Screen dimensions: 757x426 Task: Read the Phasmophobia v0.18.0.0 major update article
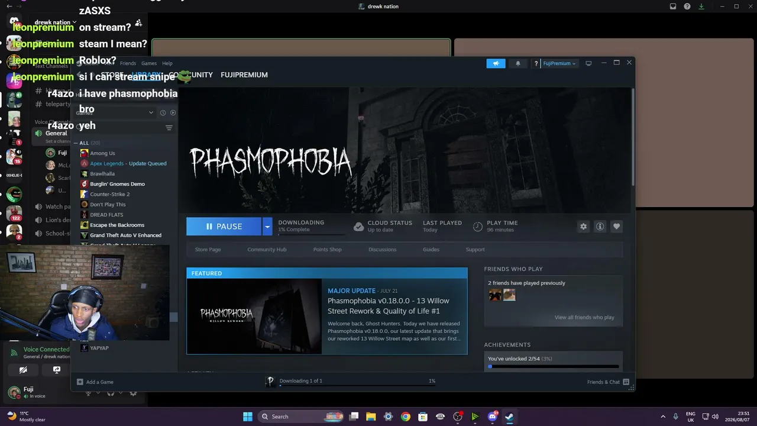click(389, 306)
